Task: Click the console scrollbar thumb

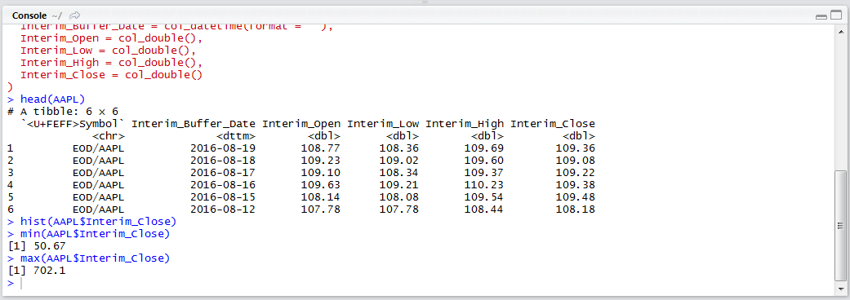Action: [x=840, y=227]
